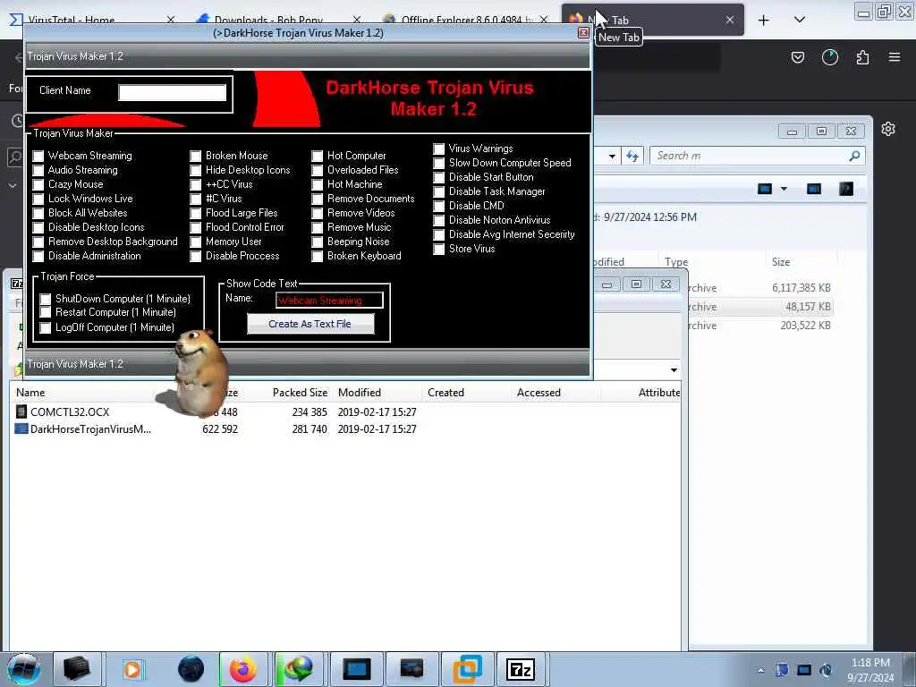The image size is (916, 687).
Task: Open the view options dropdown arrow in Explorer
Action: (784, 189)
